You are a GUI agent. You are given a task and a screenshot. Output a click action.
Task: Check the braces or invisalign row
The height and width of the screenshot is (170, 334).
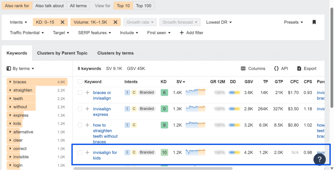tap(80, 93)
